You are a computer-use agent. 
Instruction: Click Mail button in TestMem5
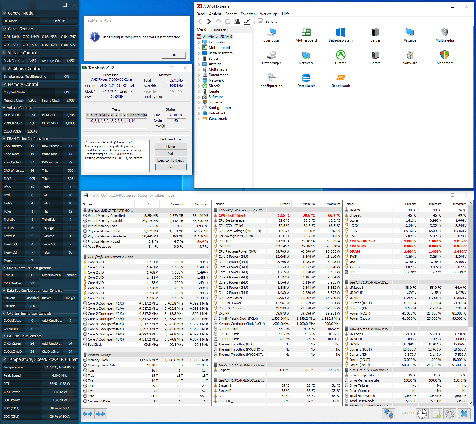click(x=171, y=153)
